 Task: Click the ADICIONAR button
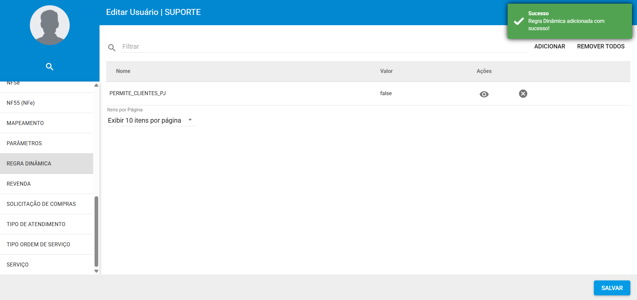(549, 46)
